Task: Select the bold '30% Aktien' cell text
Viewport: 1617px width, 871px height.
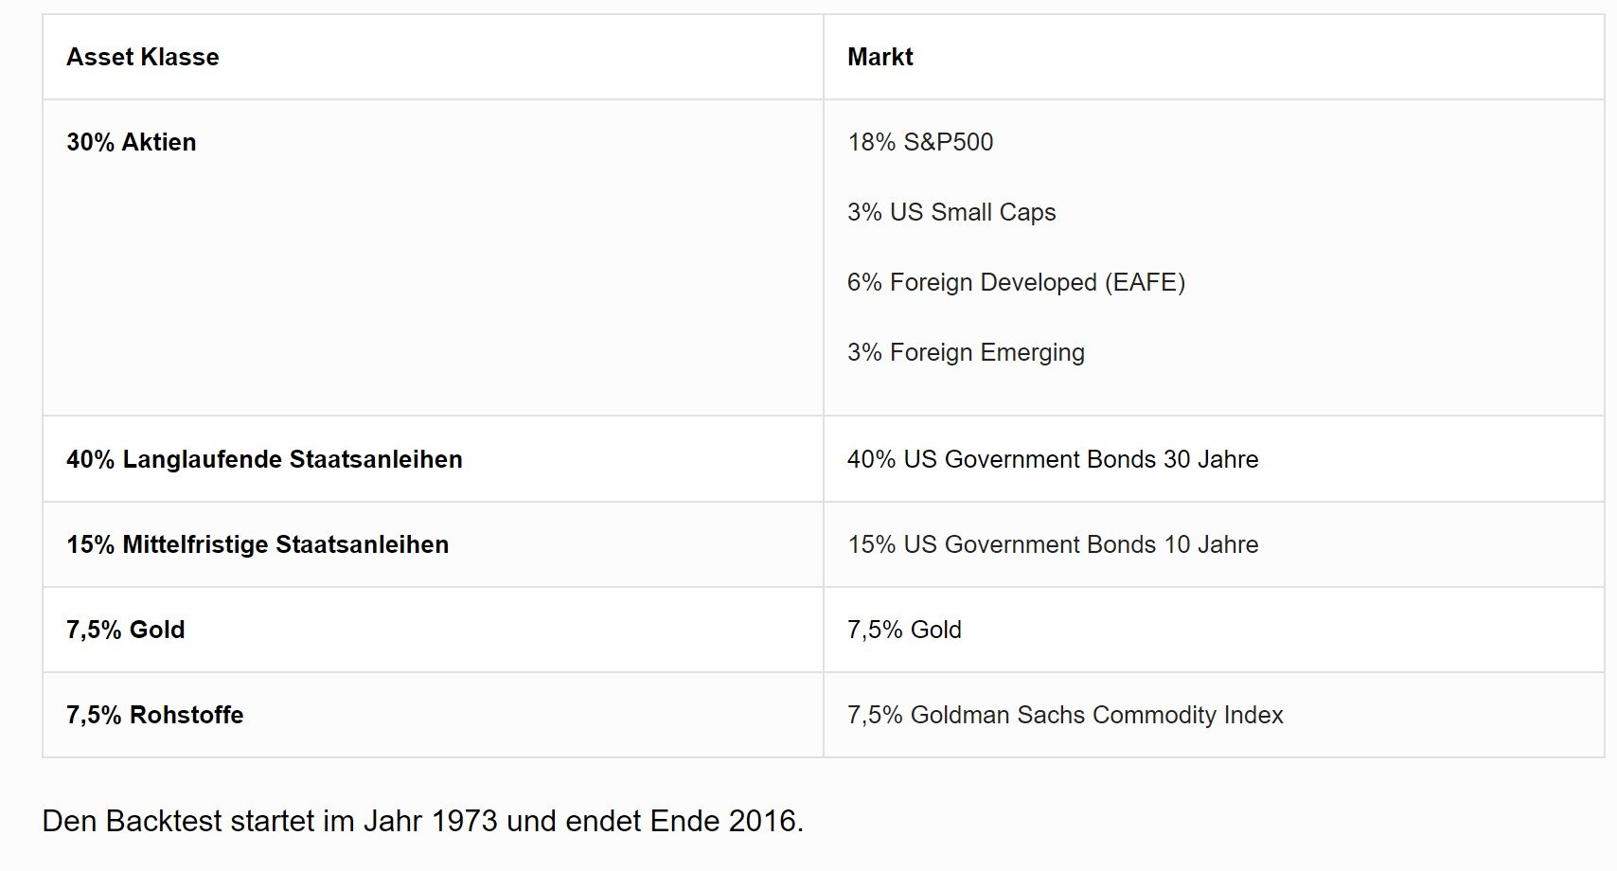Action: pos(131,142)
